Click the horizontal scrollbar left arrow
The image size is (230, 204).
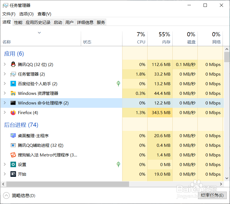point(3,184)
